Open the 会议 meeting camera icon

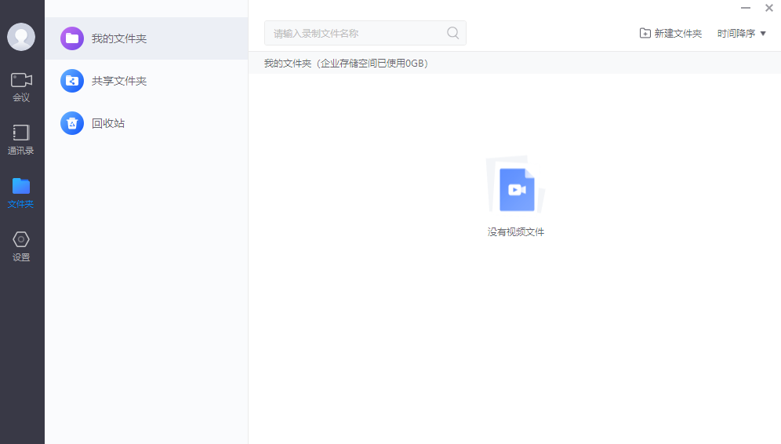21,80
